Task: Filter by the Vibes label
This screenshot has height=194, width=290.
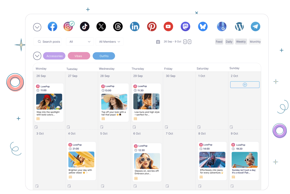Action: click(x=79, y=56)
